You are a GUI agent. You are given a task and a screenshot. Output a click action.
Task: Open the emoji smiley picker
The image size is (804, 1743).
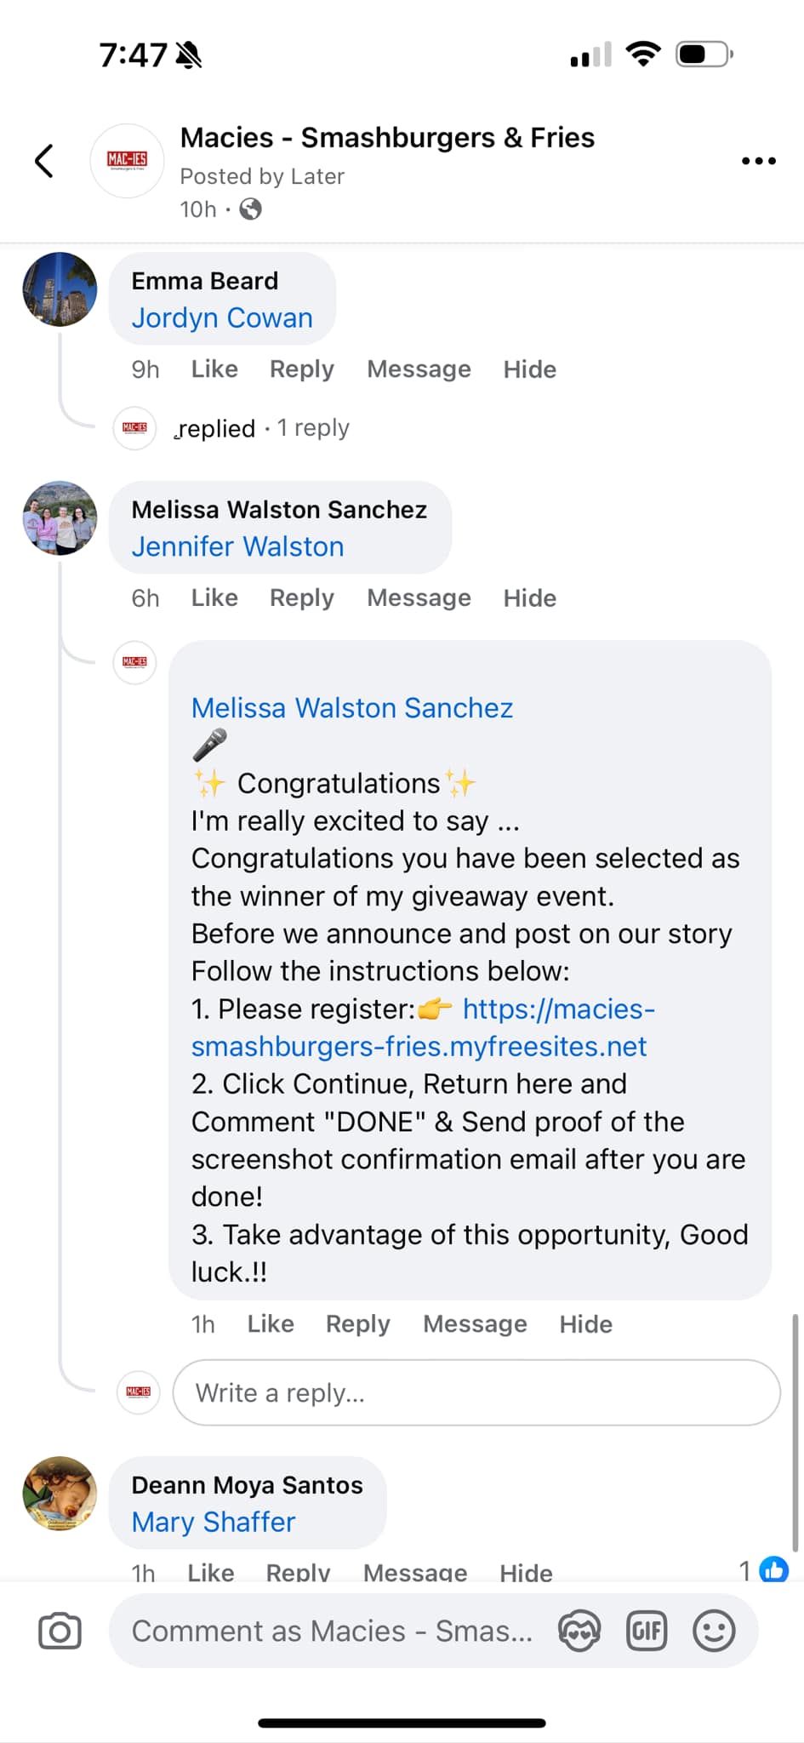(x=714, y=1631)
